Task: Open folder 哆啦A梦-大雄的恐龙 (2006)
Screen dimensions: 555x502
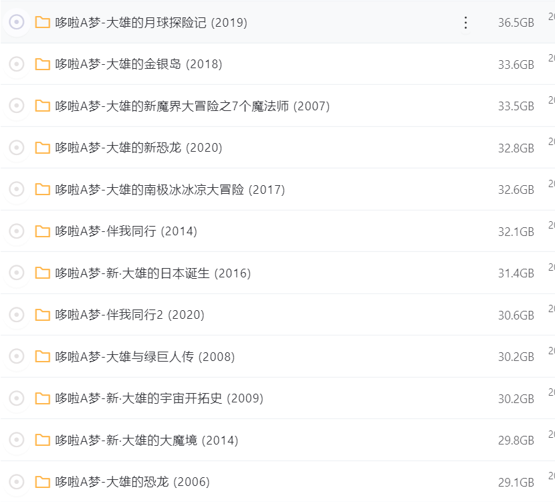Action: [x=132, y=482]
